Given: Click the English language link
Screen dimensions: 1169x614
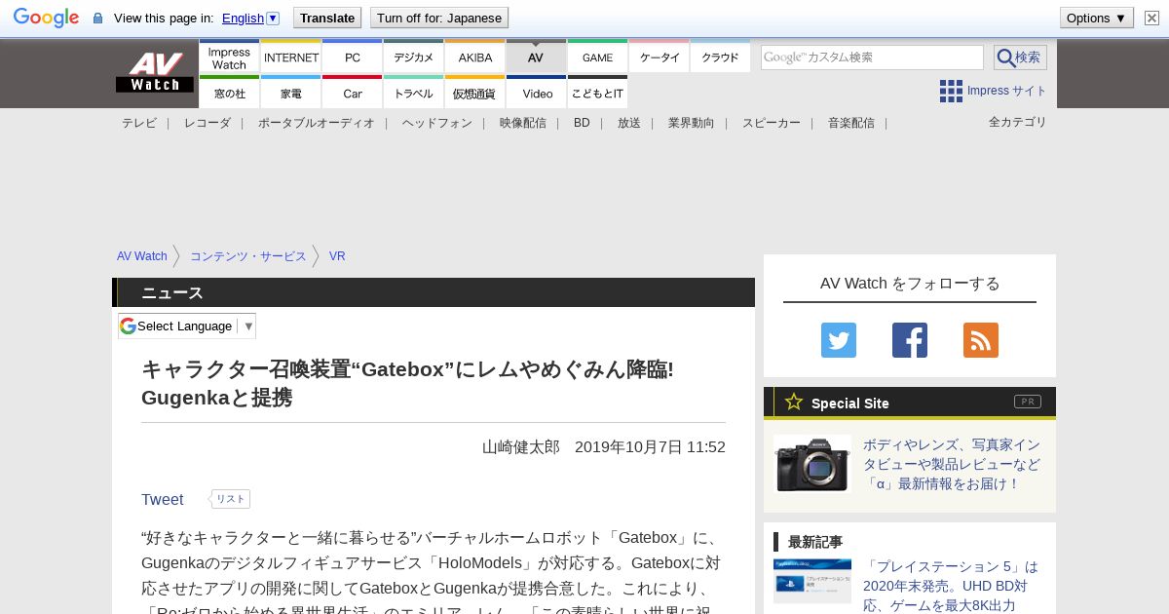Looking at the screenshot, I should 243,18.
